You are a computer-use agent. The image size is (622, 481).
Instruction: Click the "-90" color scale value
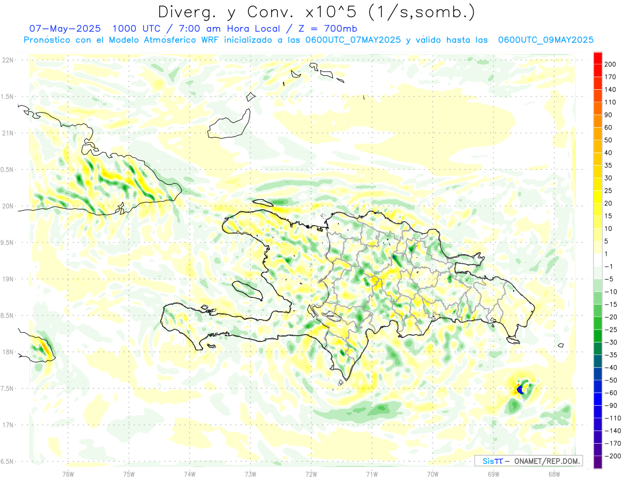coord(610,405)
